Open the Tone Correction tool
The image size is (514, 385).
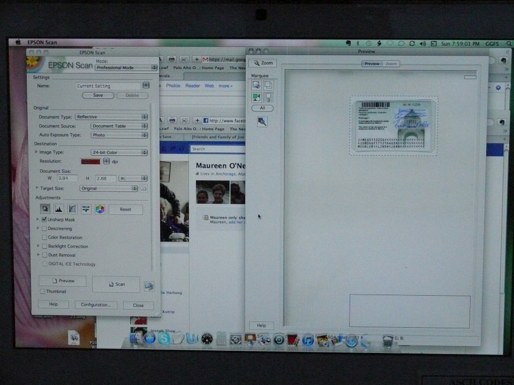pos(72,209)
